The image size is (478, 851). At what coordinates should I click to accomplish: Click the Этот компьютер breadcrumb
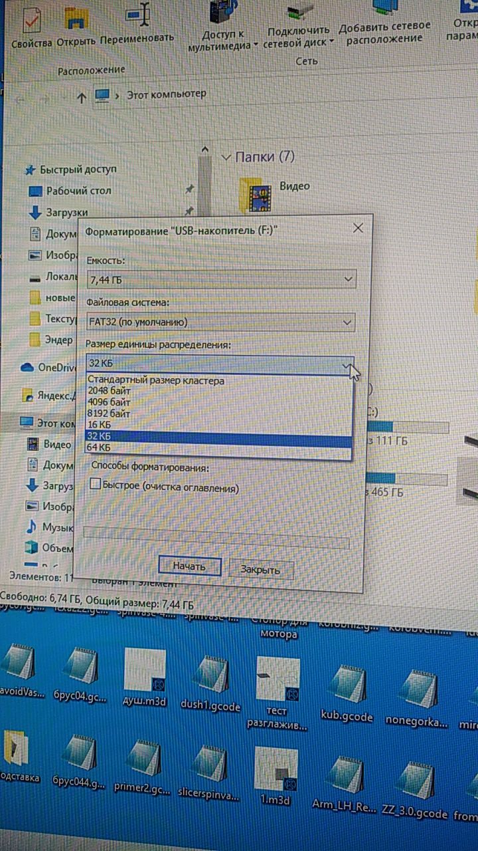[x=167, y=94]
